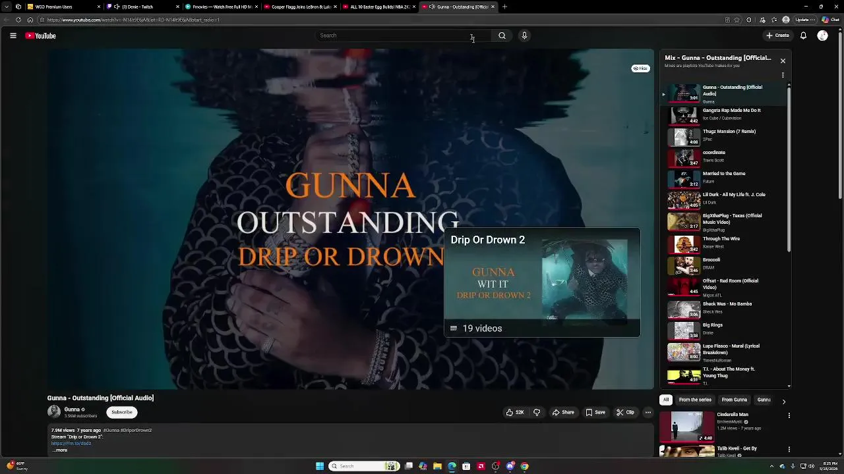844x474 pixels.
Task: Bookmark this page with star icon
Action: click(738, 20)
